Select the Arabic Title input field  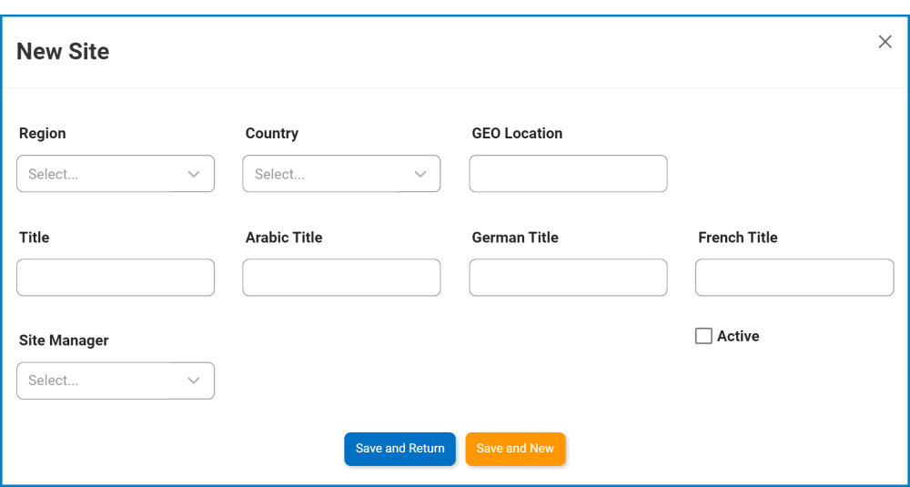[x=341, y=278]
